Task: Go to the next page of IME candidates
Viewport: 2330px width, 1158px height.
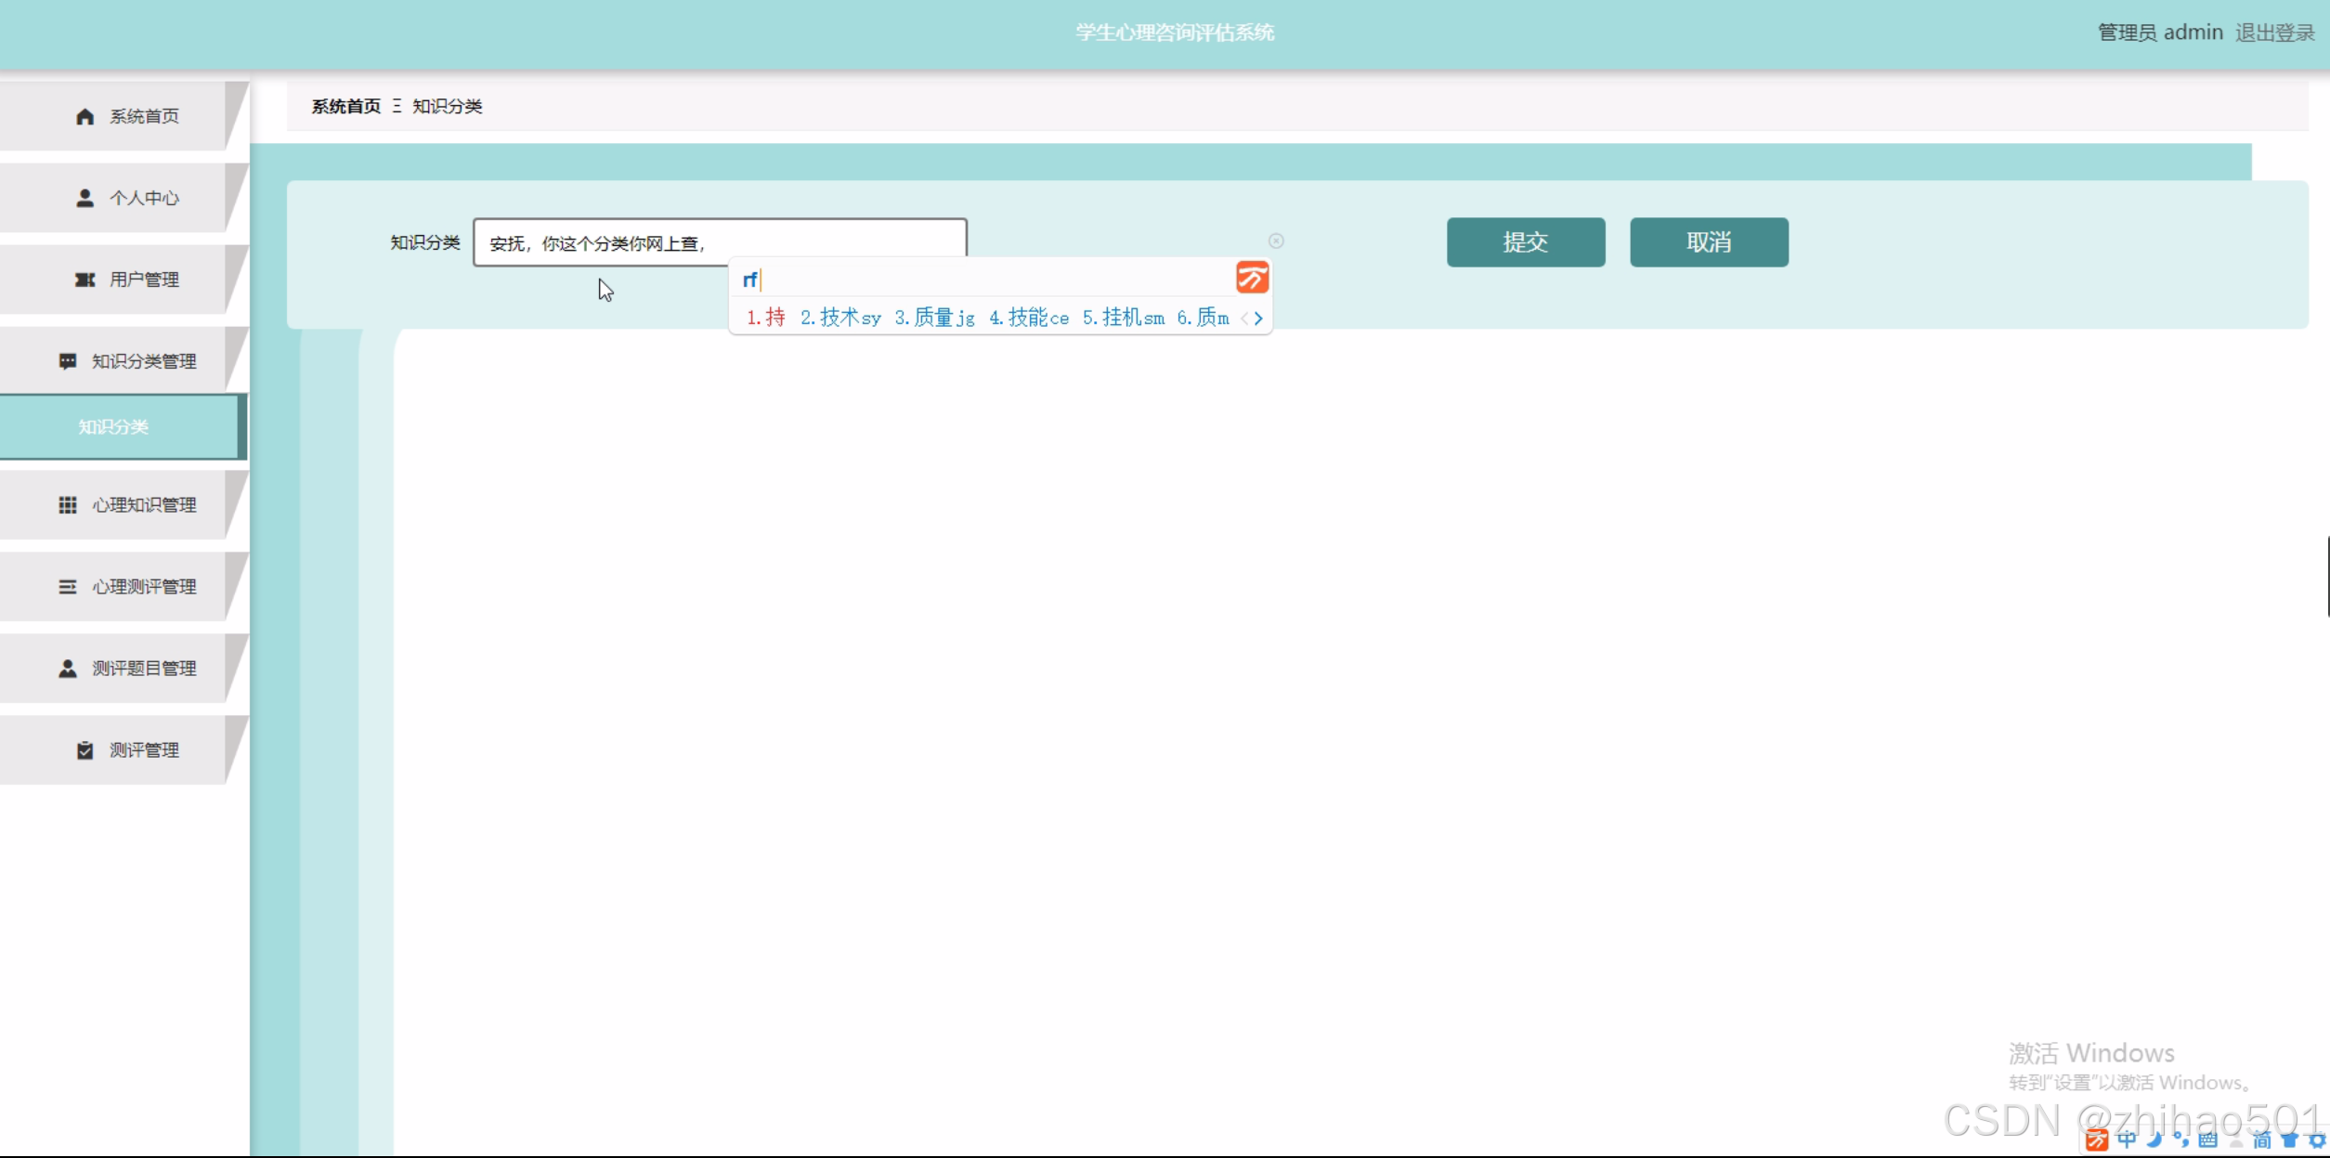Action: pos(1258,319)
